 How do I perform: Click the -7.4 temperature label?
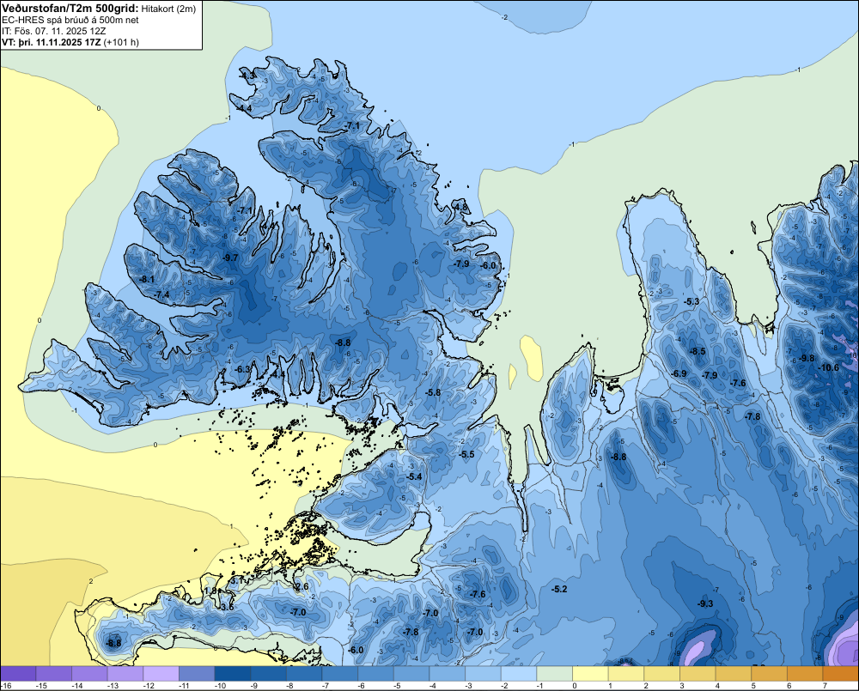[162, 294]
